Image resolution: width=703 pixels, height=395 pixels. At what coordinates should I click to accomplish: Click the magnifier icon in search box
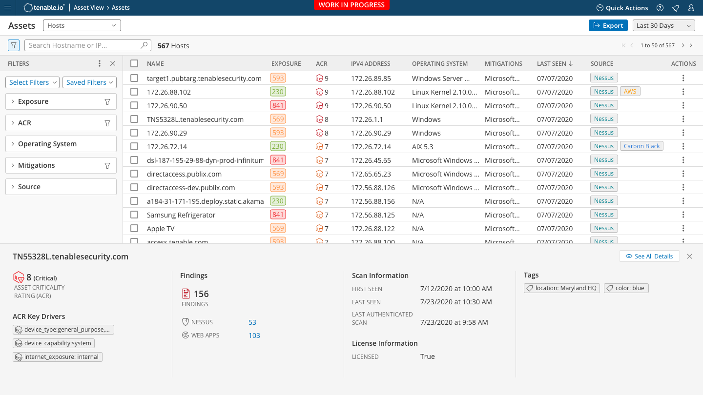144,45
